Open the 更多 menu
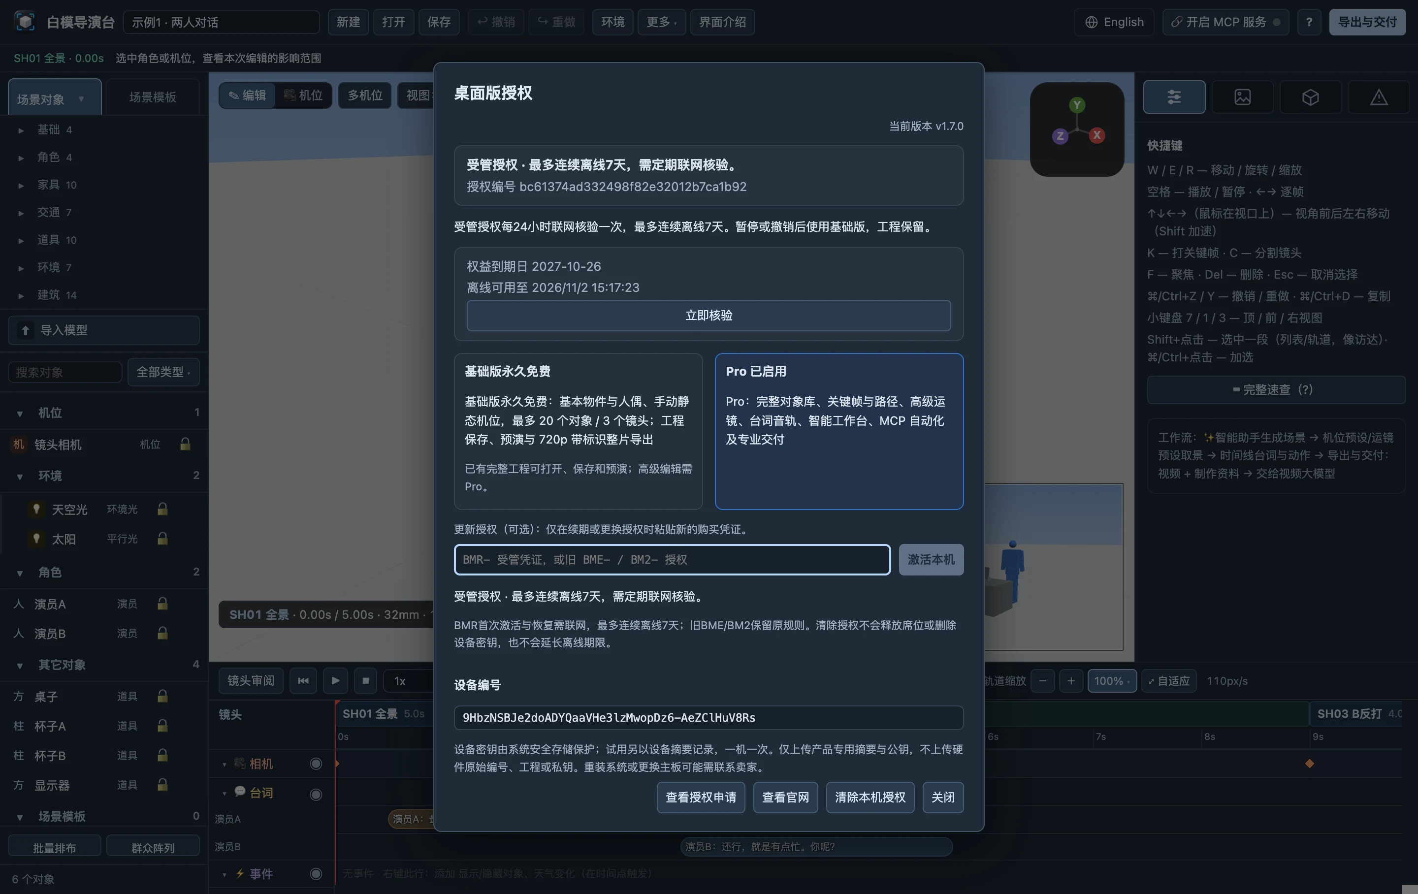Image resolution: width=1418 pixels, height=894 pixels. point(661,22)
